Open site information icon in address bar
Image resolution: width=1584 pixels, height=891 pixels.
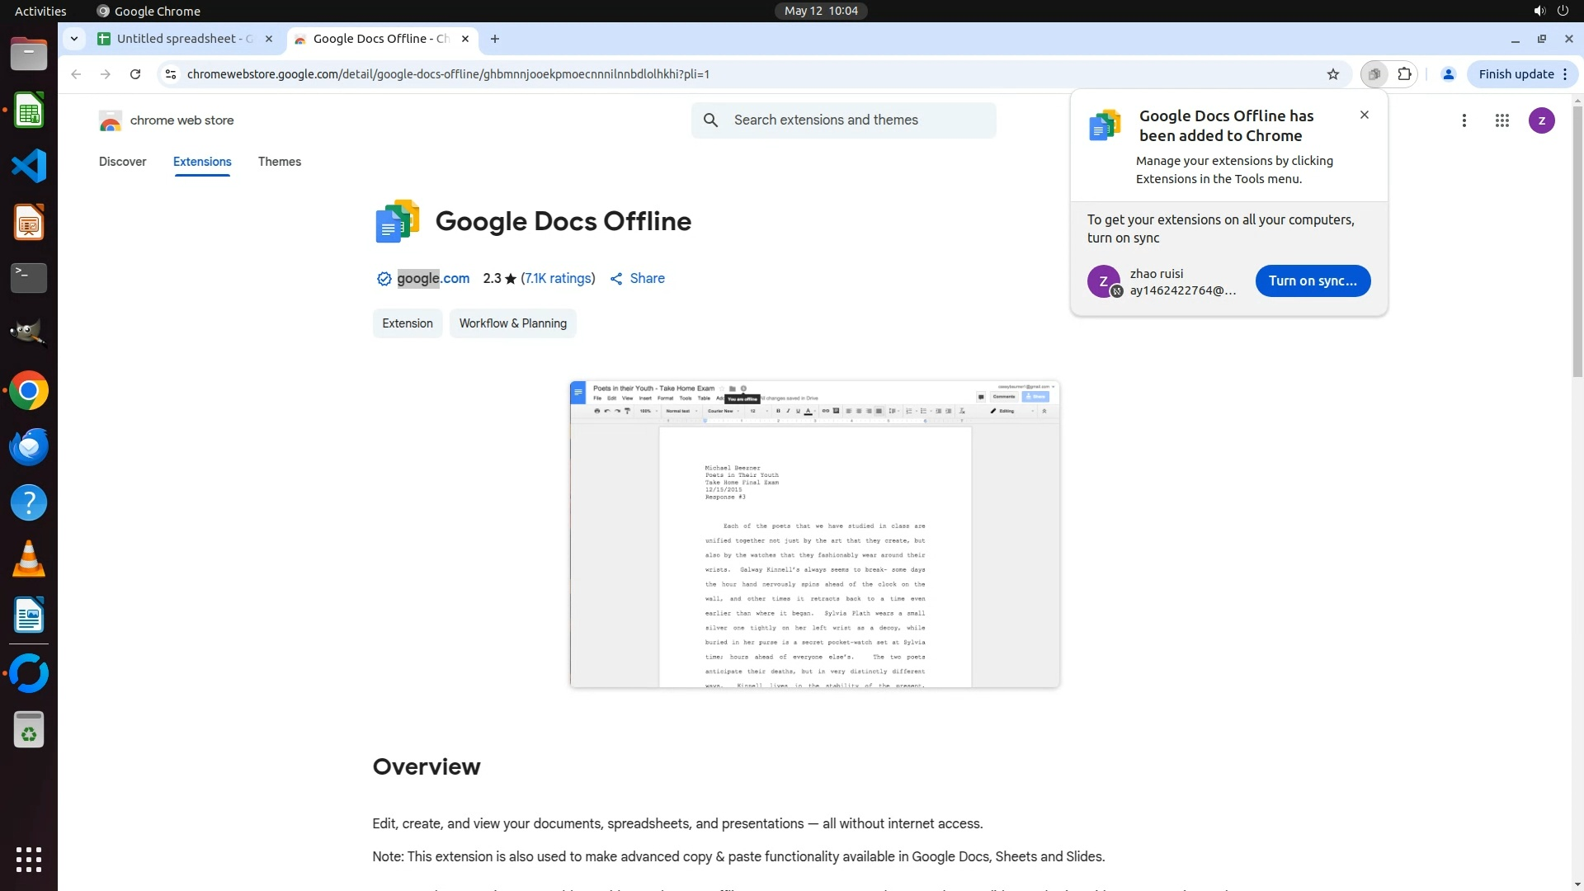171,74
